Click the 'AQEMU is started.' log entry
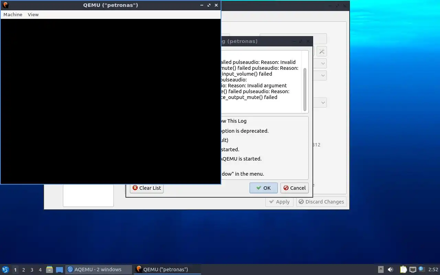Screen dimensions: 440x275 point(241,158)
